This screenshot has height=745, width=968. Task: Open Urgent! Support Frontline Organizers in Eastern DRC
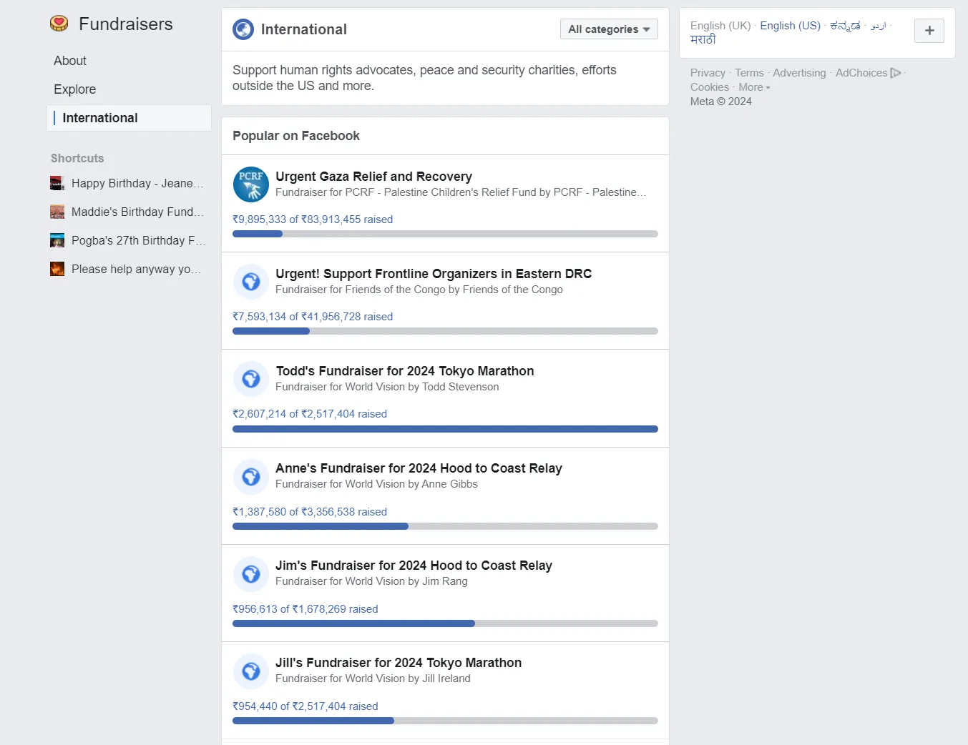tap(434, 274)
